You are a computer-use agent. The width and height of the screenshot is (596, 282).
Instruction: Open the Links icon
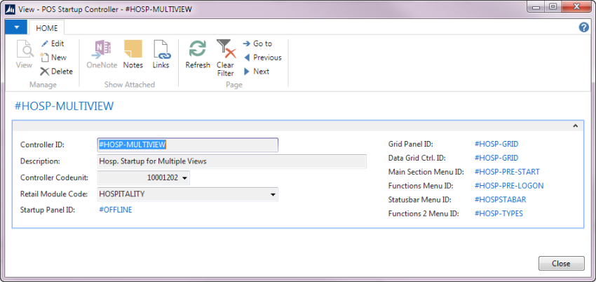161,49
